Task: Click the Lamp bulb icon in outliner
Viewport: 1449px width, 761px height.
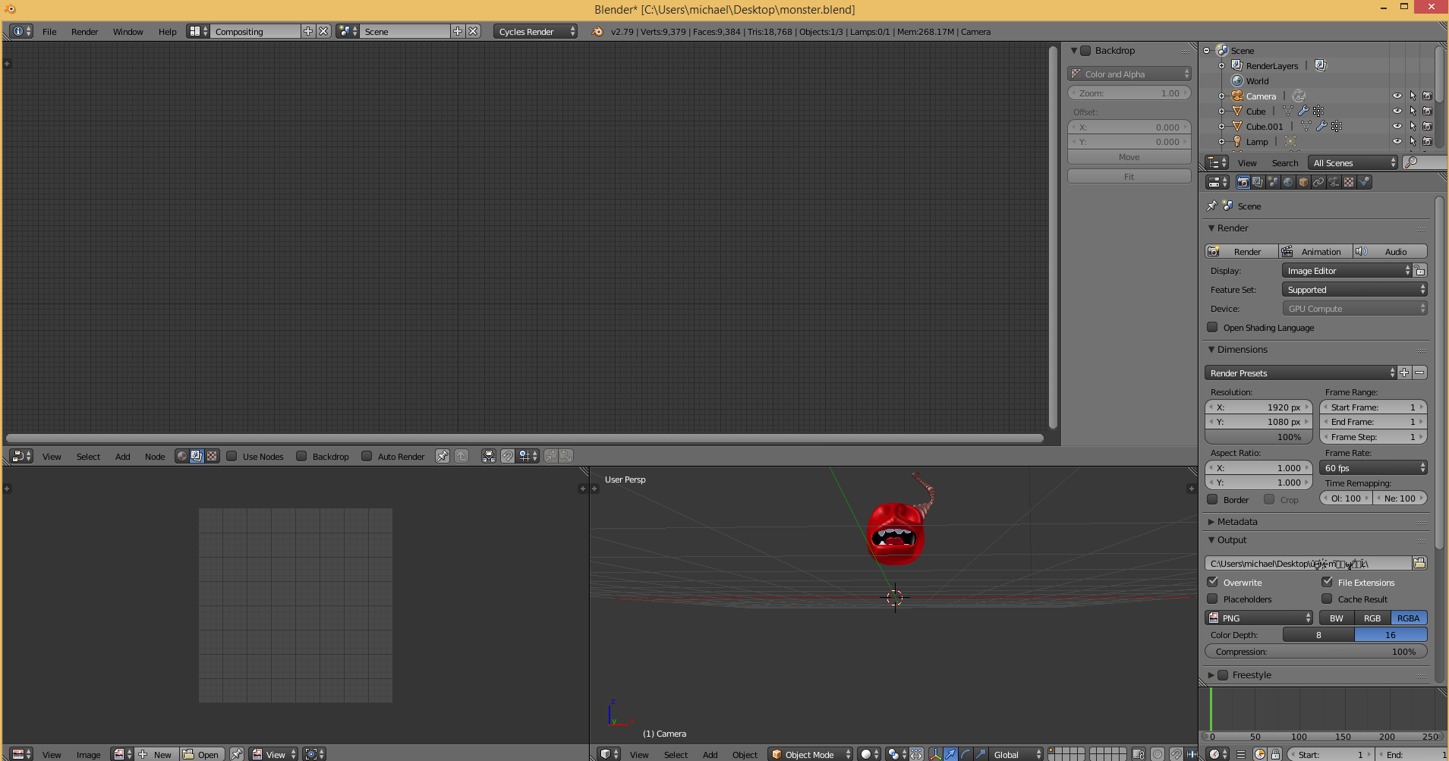Action: (x=1237, y=142)
